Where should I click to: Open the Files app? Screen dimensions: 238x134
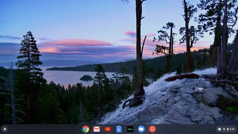coord(141,129)
